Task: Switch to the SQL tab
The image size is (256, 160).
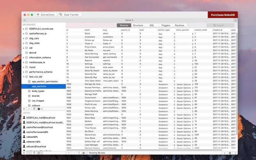Action: tap(152, 25)
